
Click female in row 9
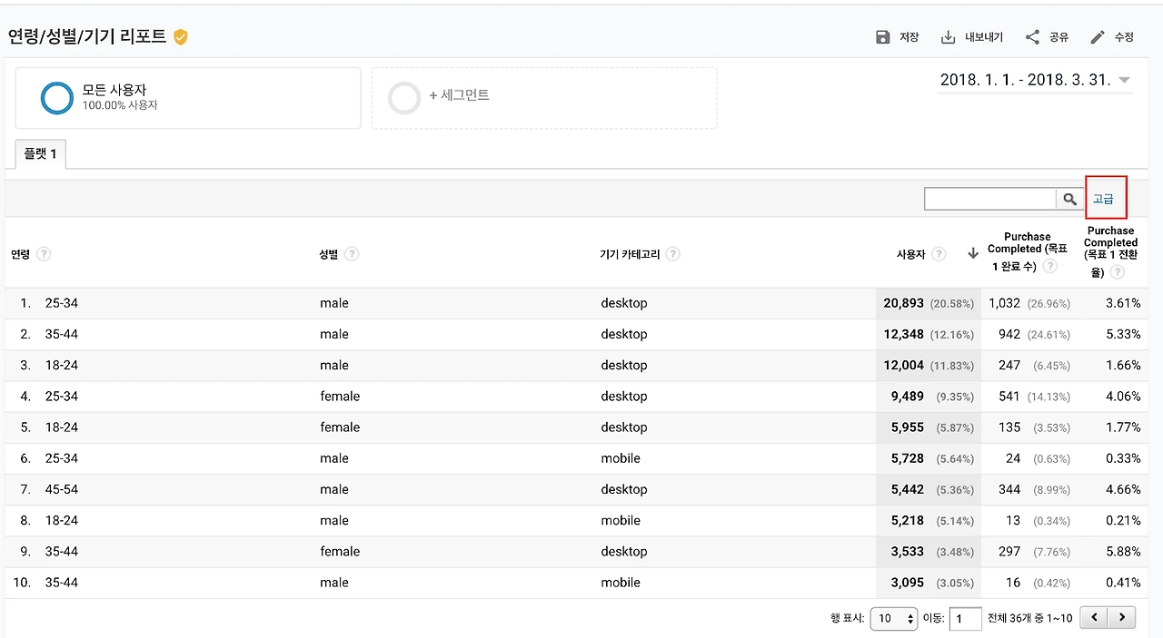340,551
